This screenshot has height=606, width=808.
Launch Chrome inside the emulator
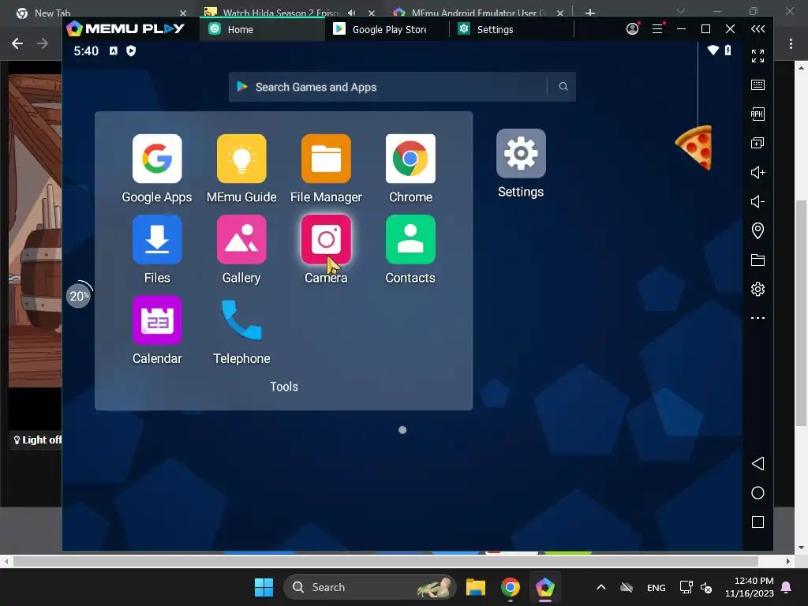coord(410,159)
